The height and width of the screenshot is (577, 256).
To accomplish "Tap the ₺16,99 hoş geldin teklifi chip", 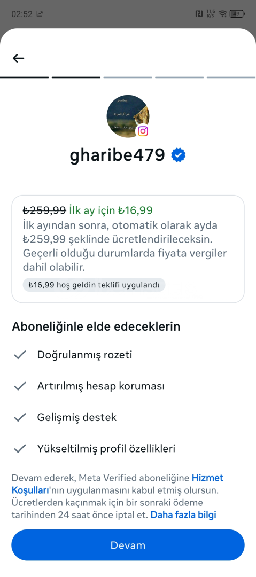I will coord(94,285).
